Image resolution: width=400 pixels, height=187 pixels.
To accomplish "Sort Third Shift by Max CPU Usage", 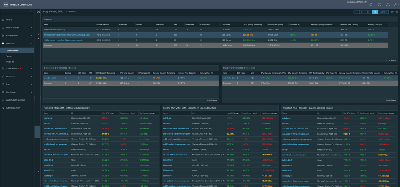I will pos(350,113).
